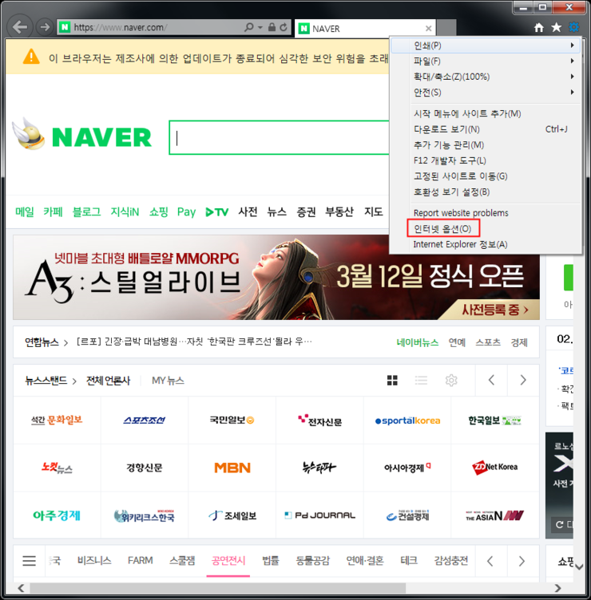Select the MY뉴스 tab
Image resolution: width=591 pixels, height=600 pixels.
(x=169, y=381)
